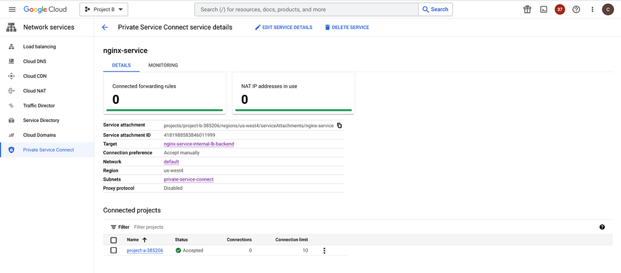Click the Network services header icon

[11, 28]
